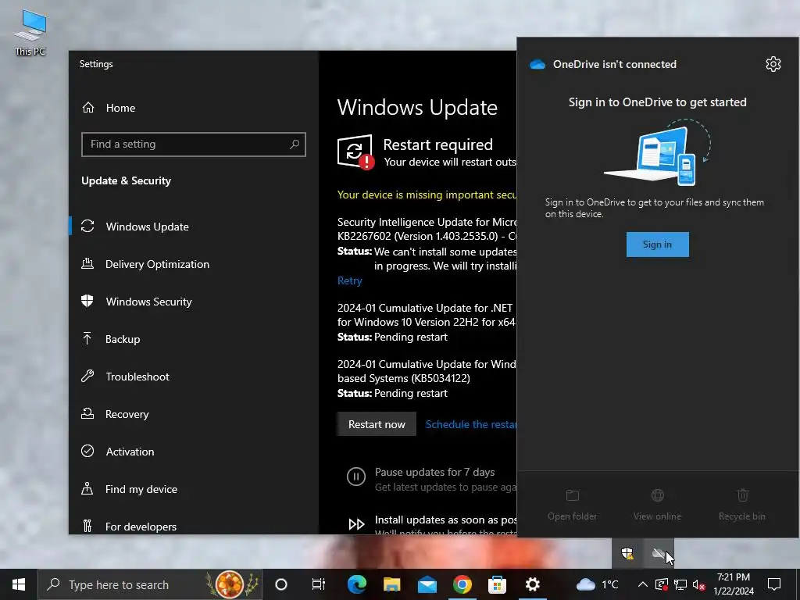This screenshot has width=800, height=600.
Task: Select View online in OneDrive panel
Action: pyautogui.click(x=657, y=505)
